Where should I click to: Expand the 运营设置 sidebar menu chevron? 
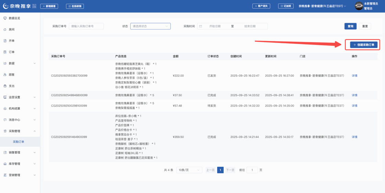pos(35,97)
